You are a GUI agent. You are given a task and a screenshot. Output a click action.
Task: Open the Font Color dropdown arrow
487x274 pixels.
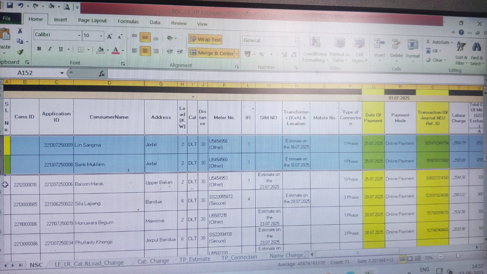click(x=123, y=50)
